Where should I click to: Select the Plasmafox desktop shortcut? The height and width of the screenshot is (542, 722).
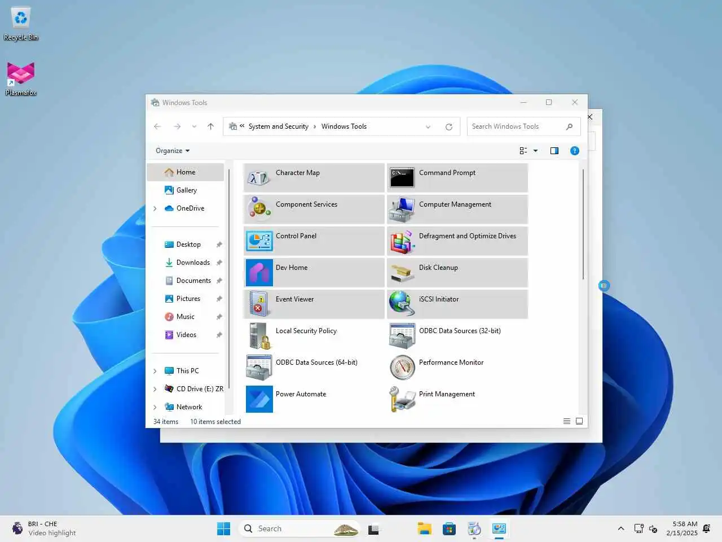tap(21, 79)
